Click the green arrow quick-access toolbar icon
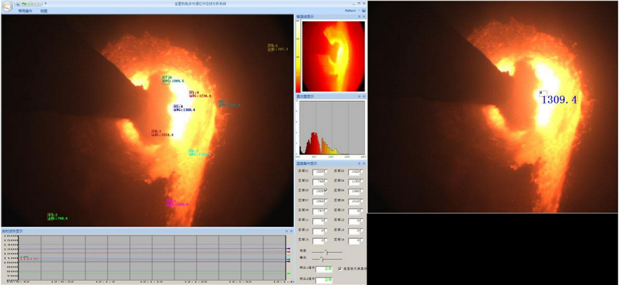The height and width of the screenshot is (285, 619). (24, 4)
